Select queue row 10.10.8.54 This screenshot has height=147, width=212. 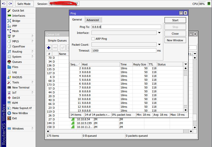pos(119,119)
